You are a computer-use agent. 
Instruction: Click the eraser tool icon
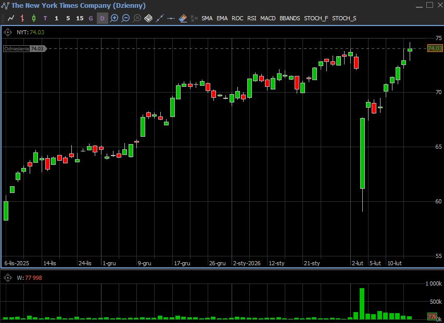(x=183, y=18)
